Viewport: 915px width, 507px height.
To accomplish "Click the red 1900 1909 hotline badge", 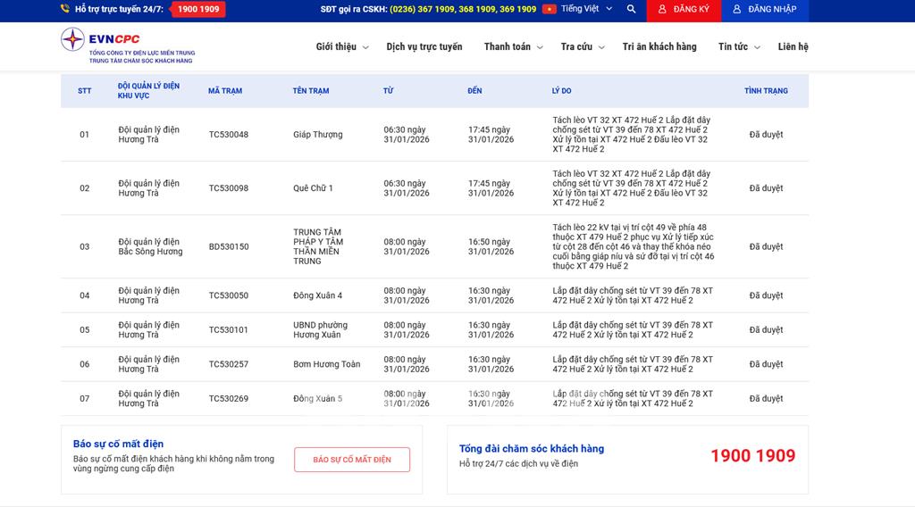I will [x=197, y=9].
